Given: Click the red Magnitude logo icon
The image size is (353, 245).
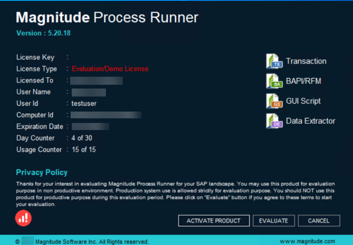Looking at the screenshot, I should (x=24, y=218).
